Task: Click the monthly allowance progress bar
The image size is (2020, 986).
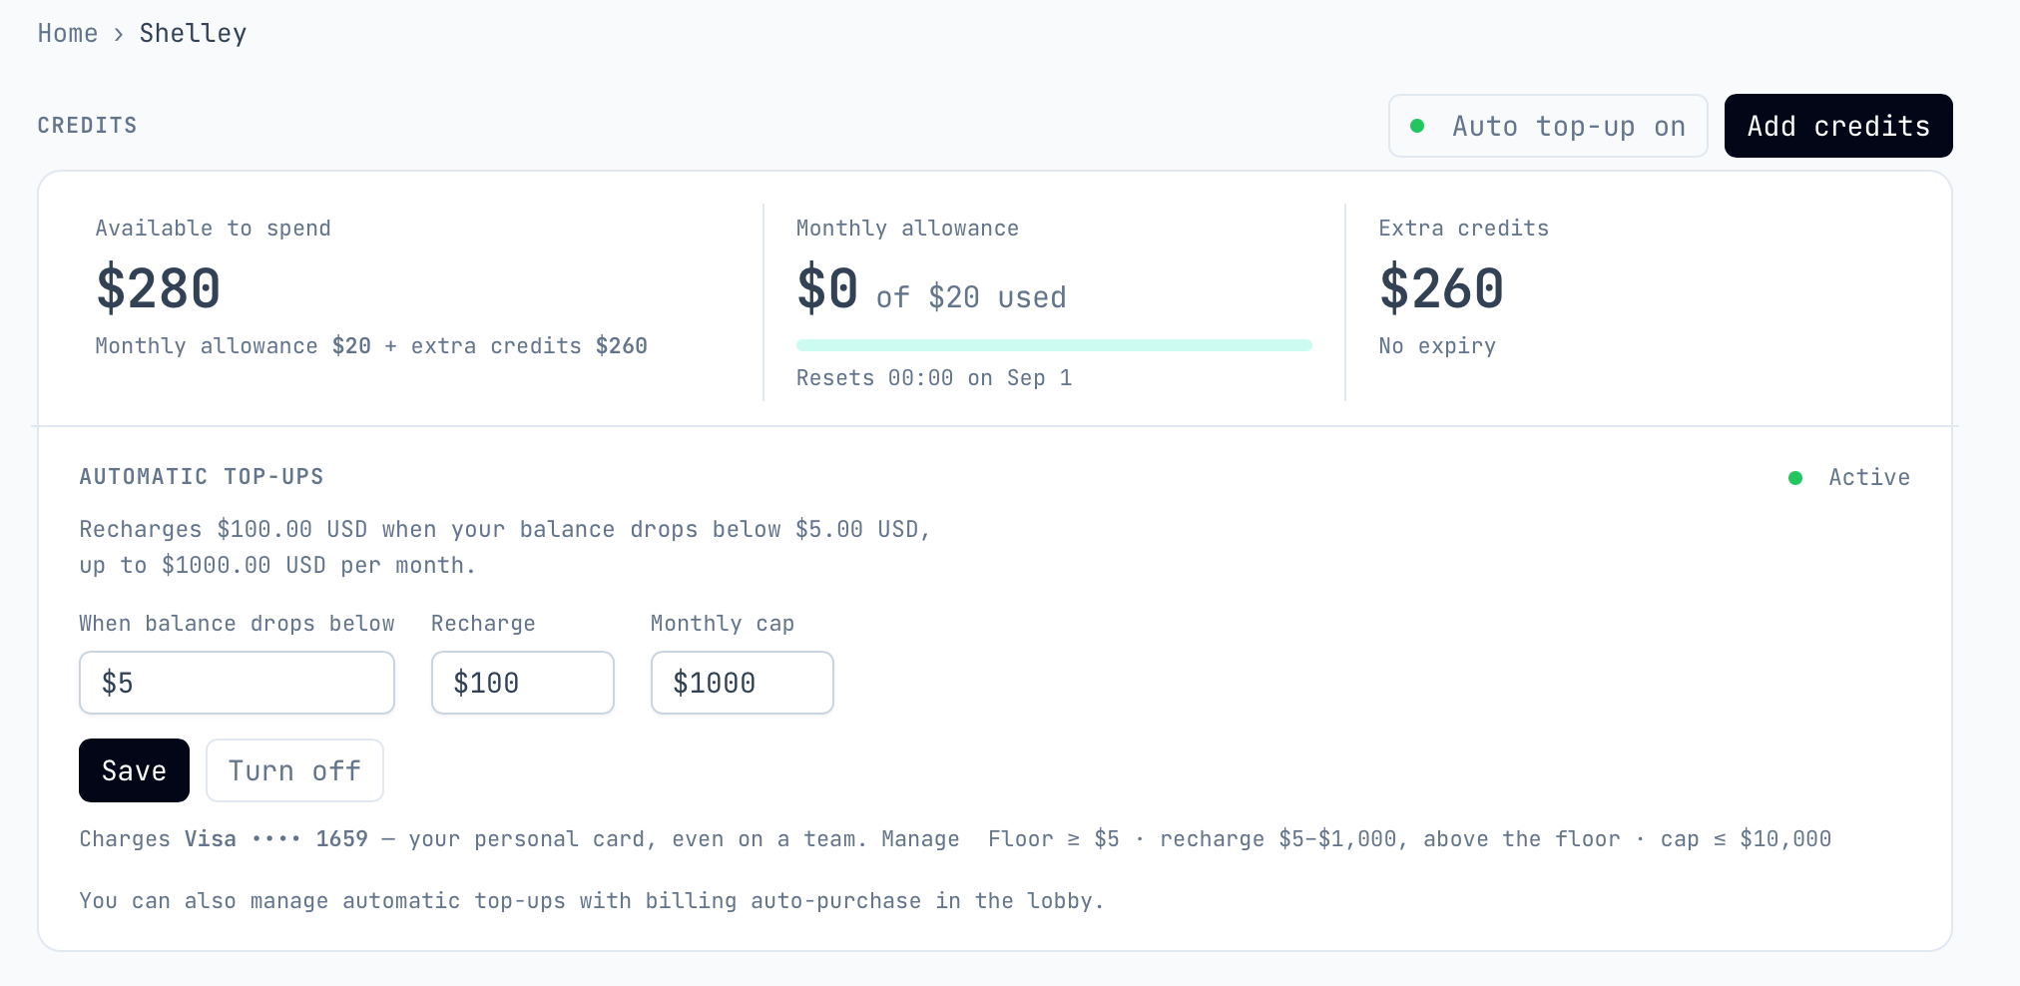Action: click(x=1054, y=345)
